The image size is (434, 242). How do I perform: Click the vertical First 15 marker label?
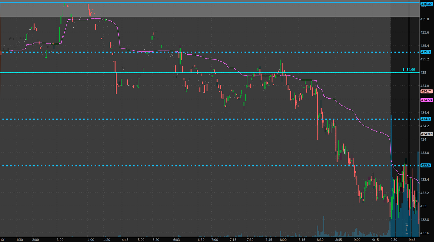(407, 228)
